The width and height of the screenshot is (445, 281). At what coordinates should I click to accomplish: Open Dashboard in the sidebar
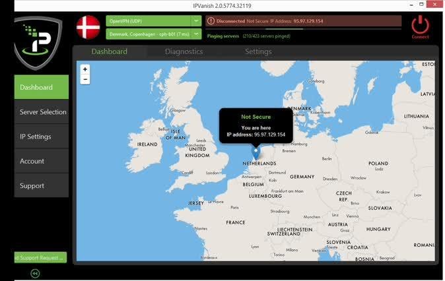42,87
